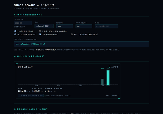Click the tall bar labeled りん

click(108, 77)
